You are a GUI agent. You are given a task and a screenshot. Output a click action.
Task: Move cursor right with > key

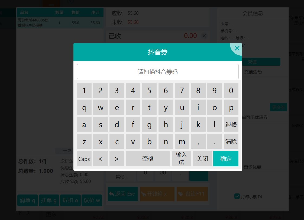point(117,159)
